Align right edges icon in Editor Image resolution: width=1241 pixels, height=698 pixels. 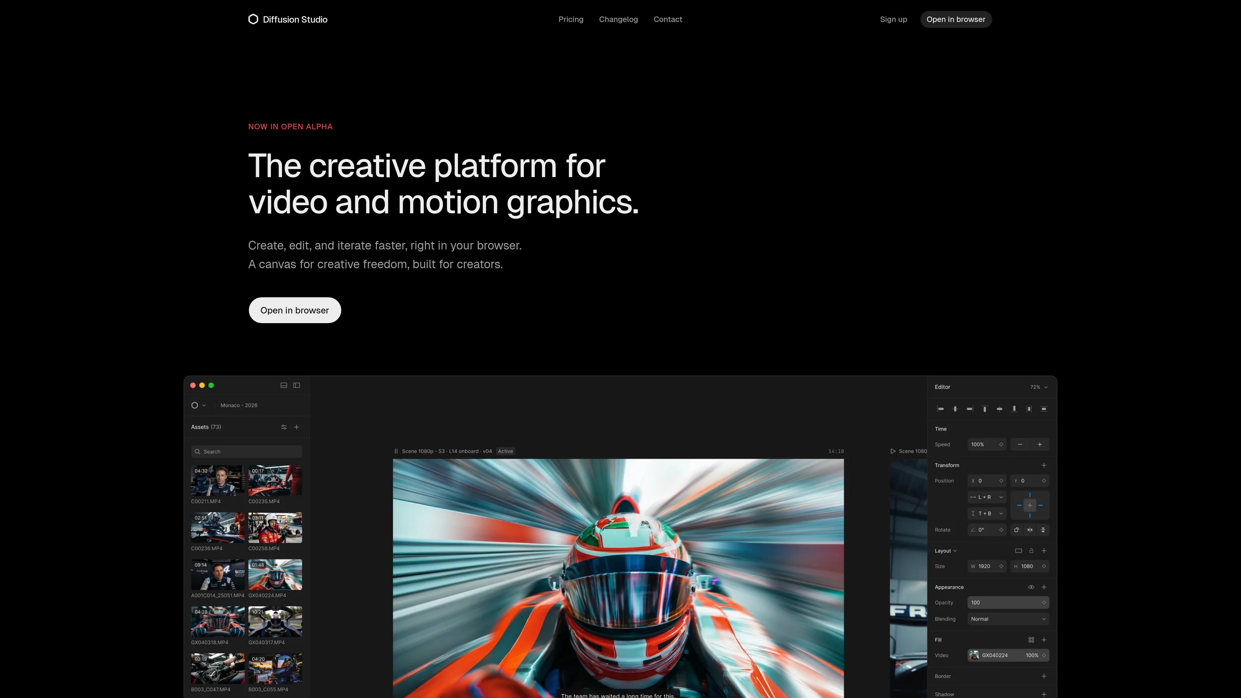(x=970, y=409)
